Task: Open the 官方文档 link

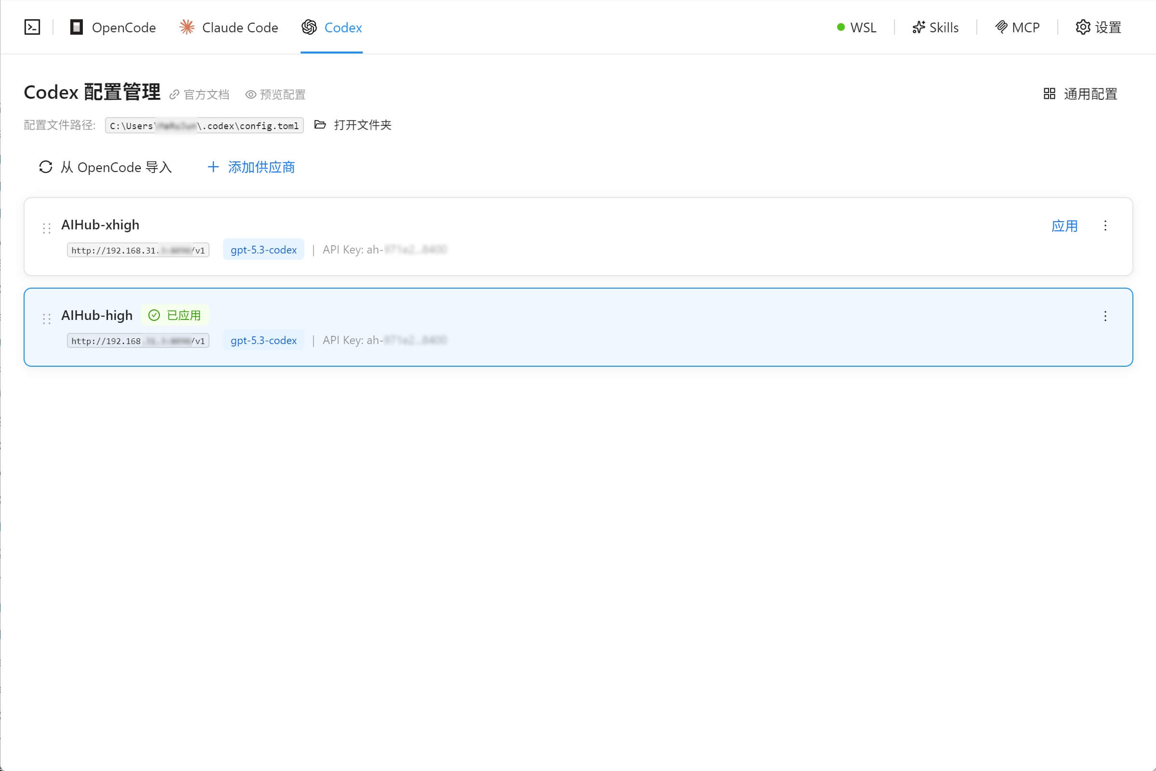Action: click(x=199, y=94)
